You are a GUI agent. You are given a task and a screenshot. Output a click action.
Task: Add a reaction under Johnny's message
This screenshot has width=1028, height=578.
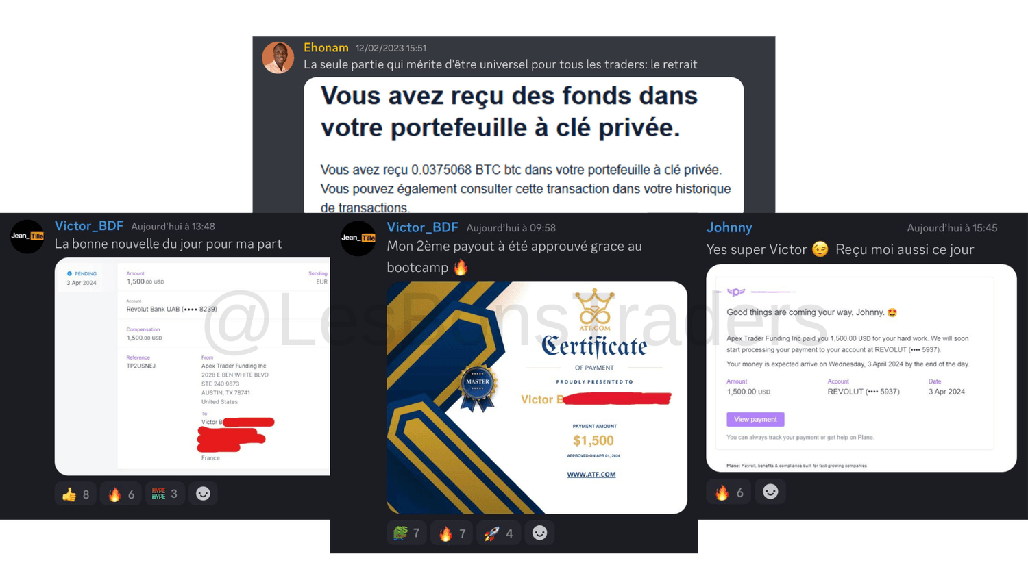tap(770, 492)
